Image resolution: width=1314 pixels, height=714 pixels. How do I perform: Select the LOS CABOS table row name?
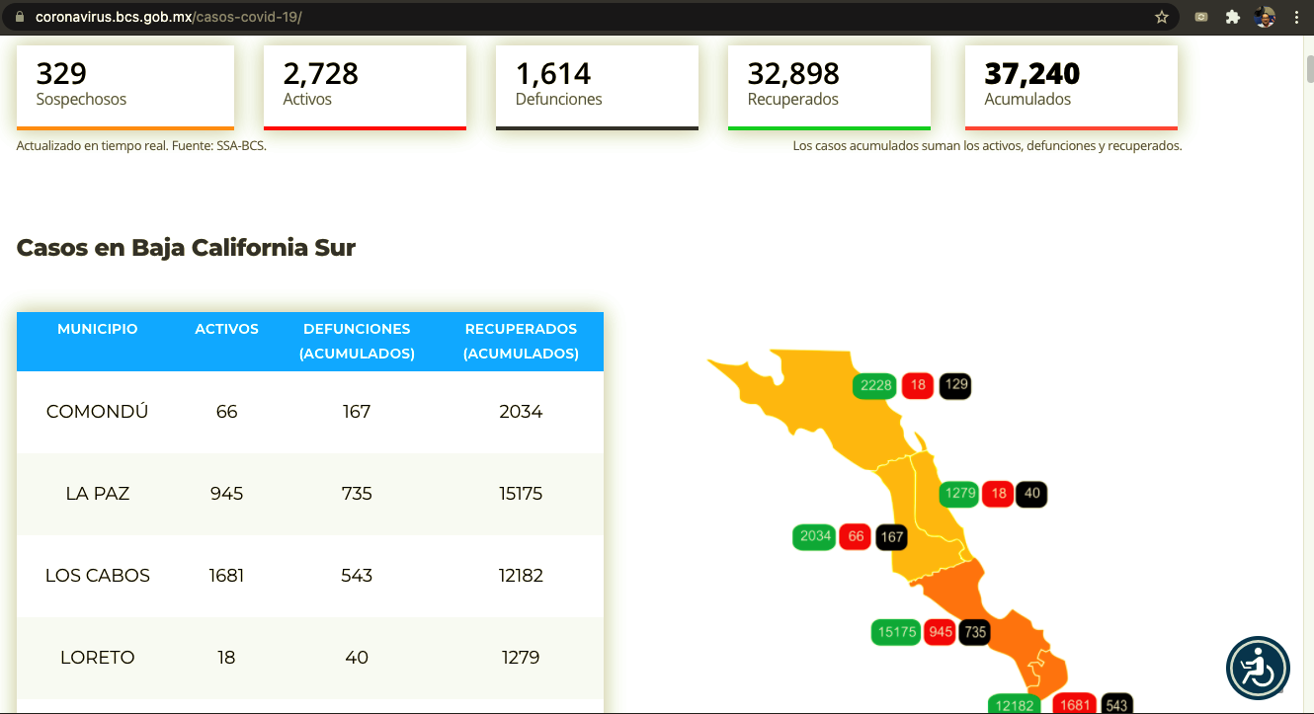point(98,575)
